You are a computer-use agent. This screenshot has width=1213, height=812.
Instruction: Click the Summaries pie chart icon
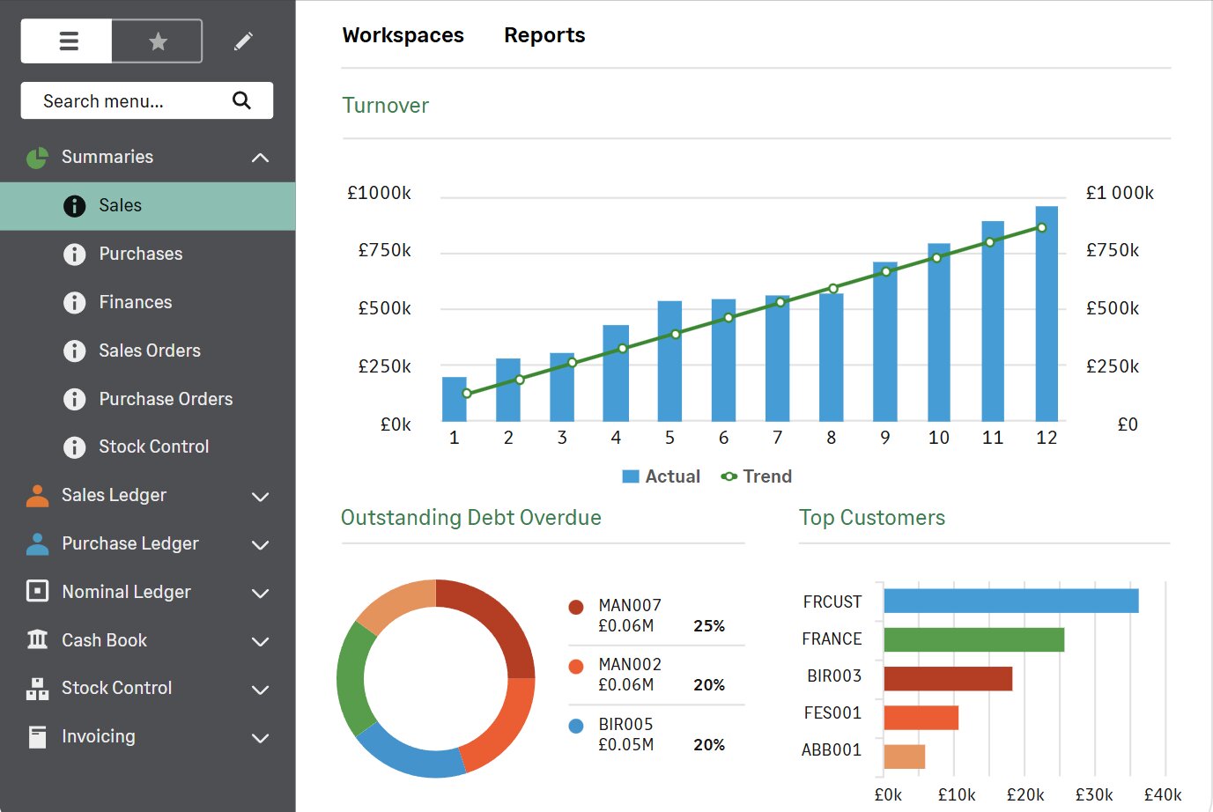click(x=37, y=158)
